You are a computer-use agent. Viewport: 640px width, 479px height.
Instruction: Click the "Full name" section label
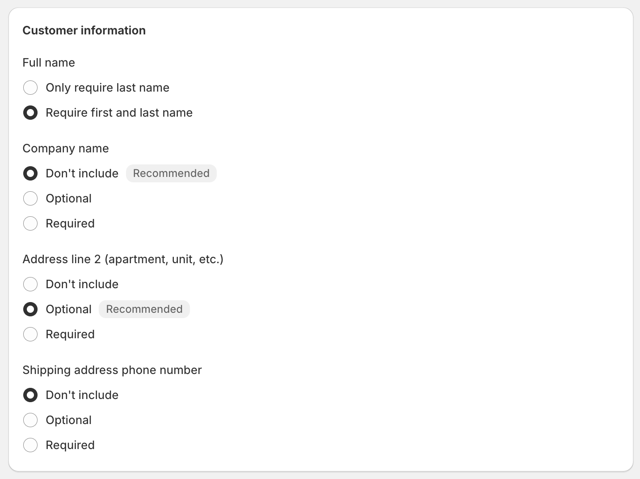tap(49, 63)
